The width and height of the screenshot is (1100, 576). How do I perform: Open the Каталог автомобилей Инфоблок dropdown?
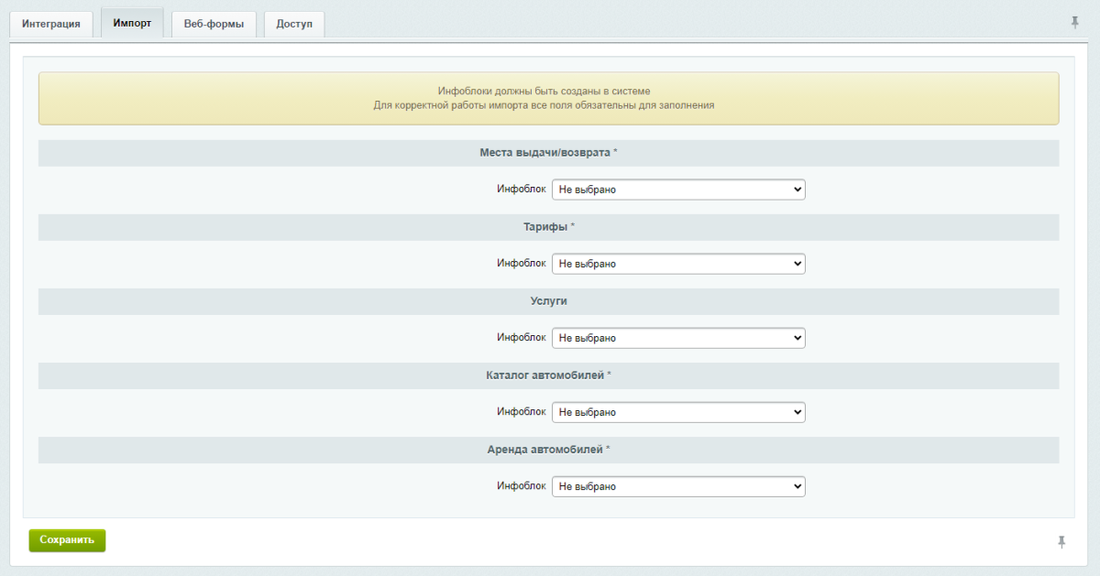click(678, 411)
